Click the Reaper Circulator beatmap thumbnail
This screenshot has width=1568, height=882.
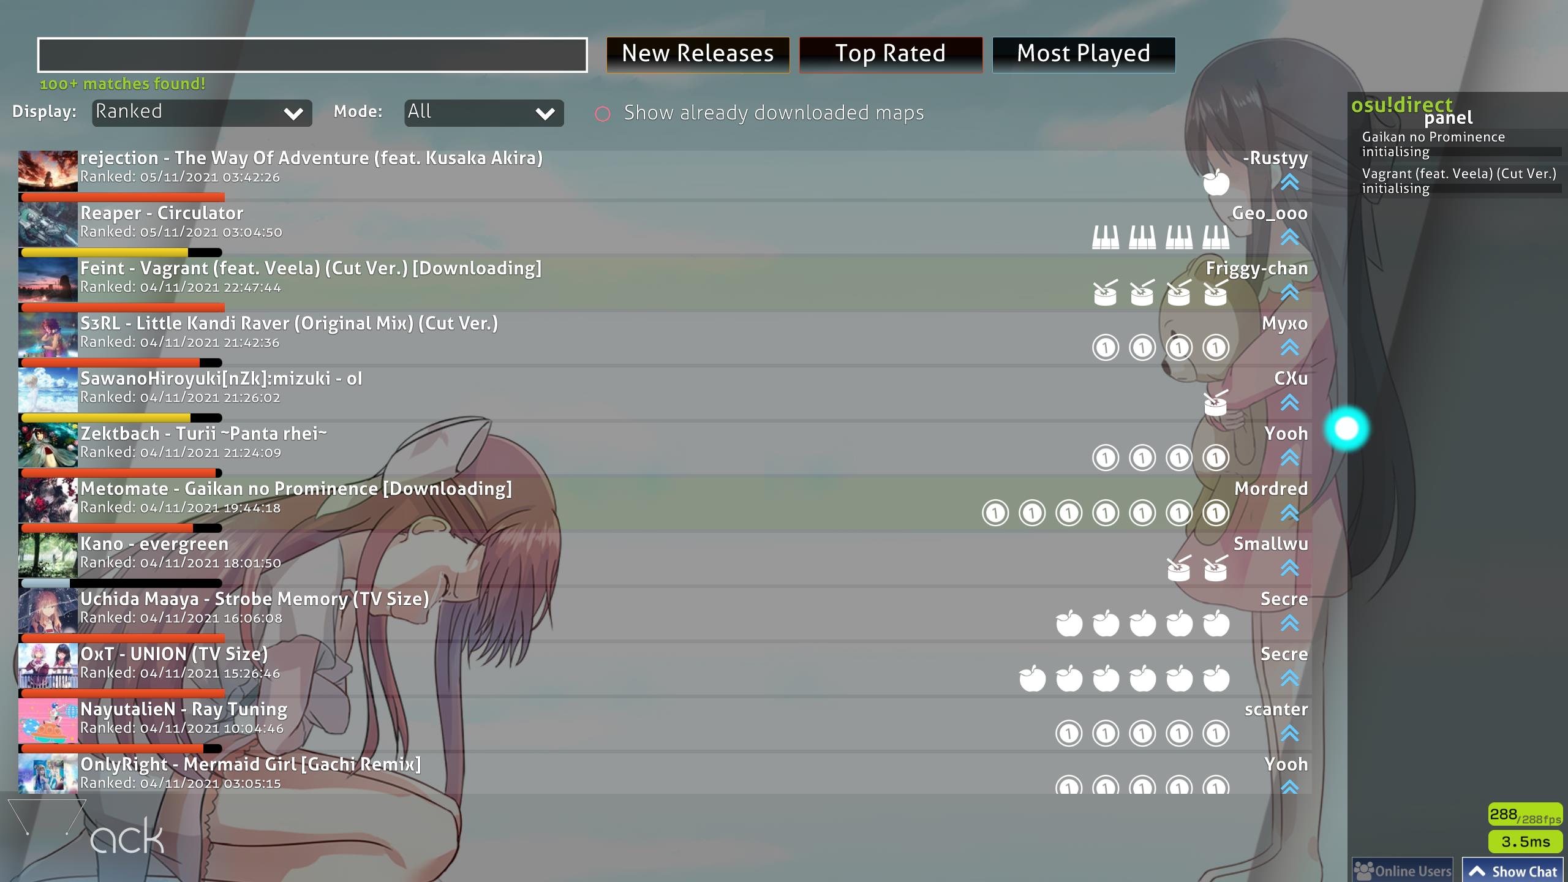[x=47, y=223]
